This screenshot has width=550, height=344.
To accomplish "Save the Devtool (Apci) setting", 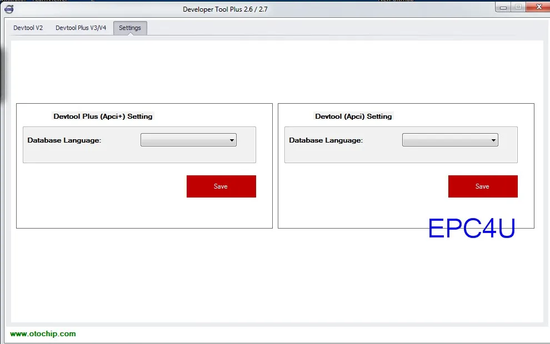I will tap(483, 186).
